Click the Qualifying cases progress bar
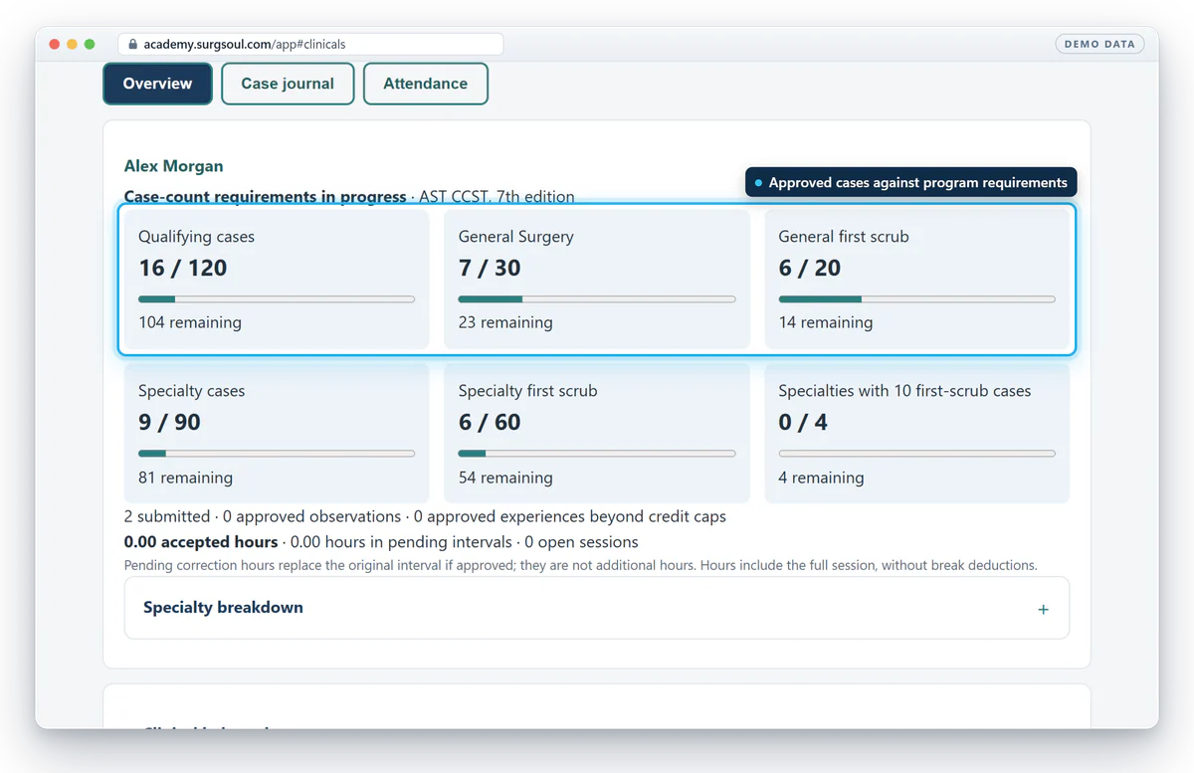Image resolution: width=1194 pixels, height=773 pixels. click(x=277, y=298)
